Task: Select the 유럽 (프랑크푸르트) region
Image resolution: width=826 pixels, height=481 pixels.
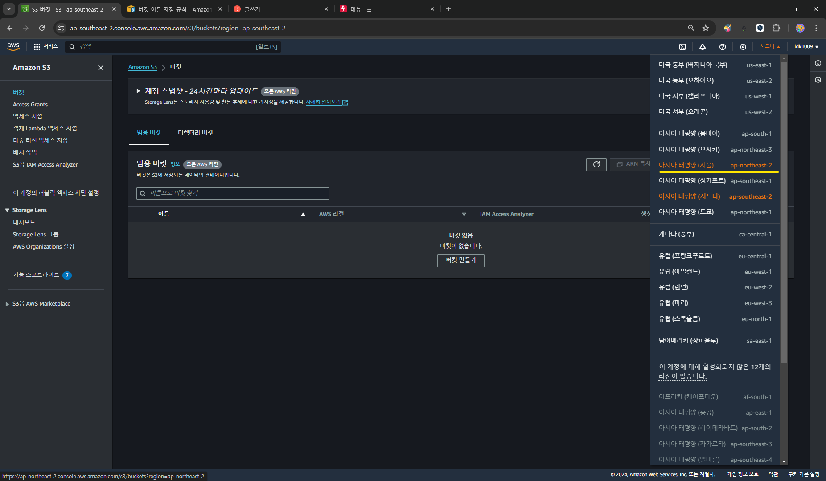Action: click(x=715, y=256)
